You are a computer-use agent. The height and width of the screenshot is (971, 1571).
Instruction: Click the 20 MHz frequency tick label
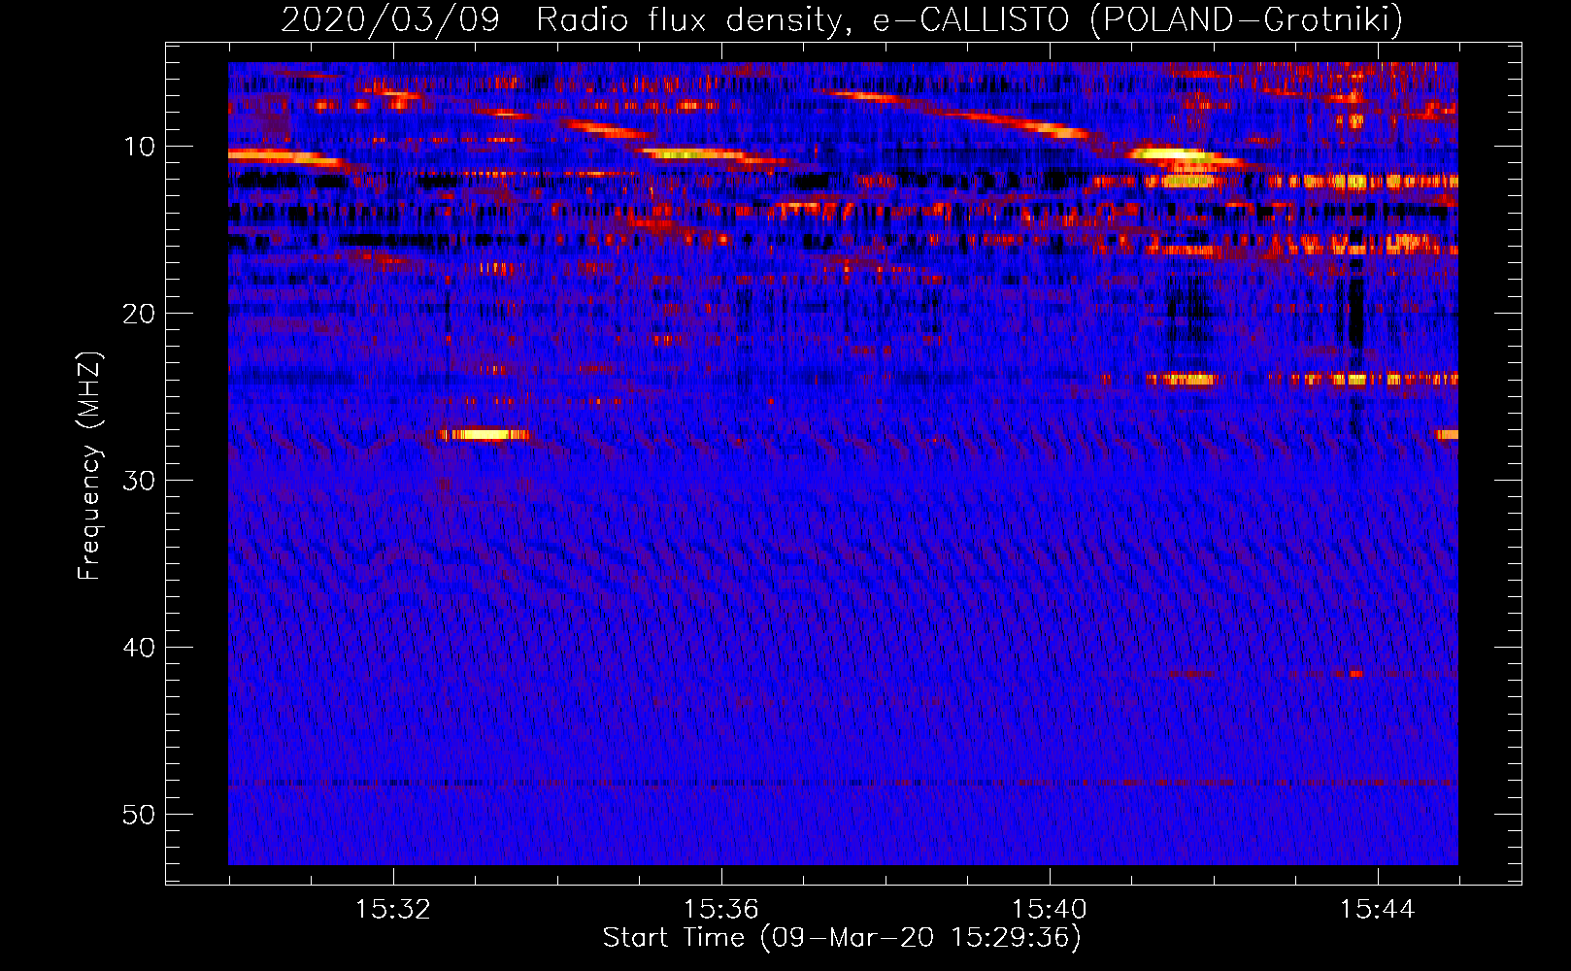139,314
